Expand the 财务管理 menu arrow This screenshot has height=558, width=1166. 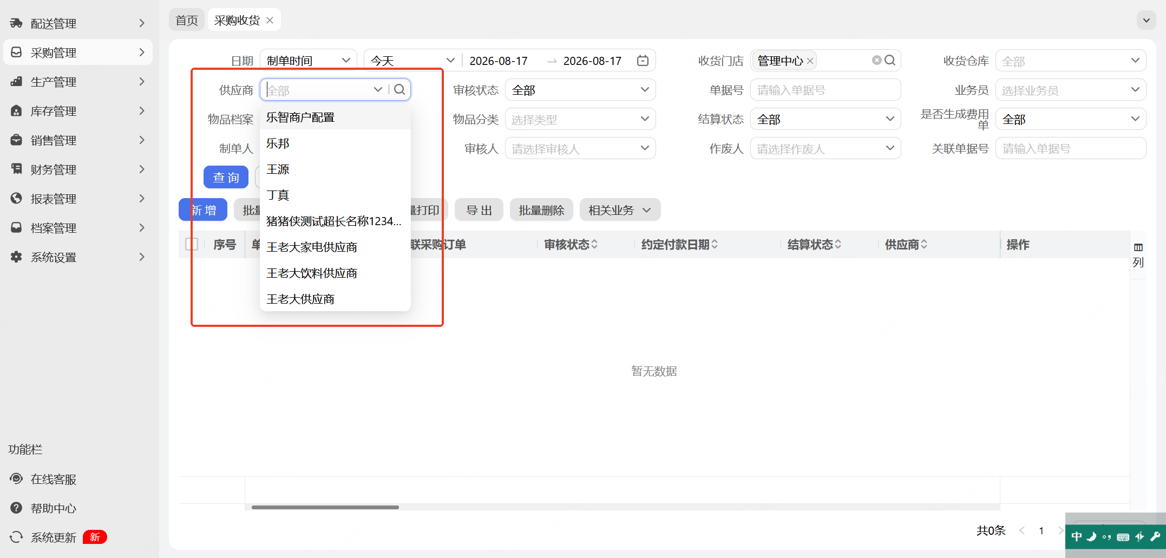(x=142, y=169)
